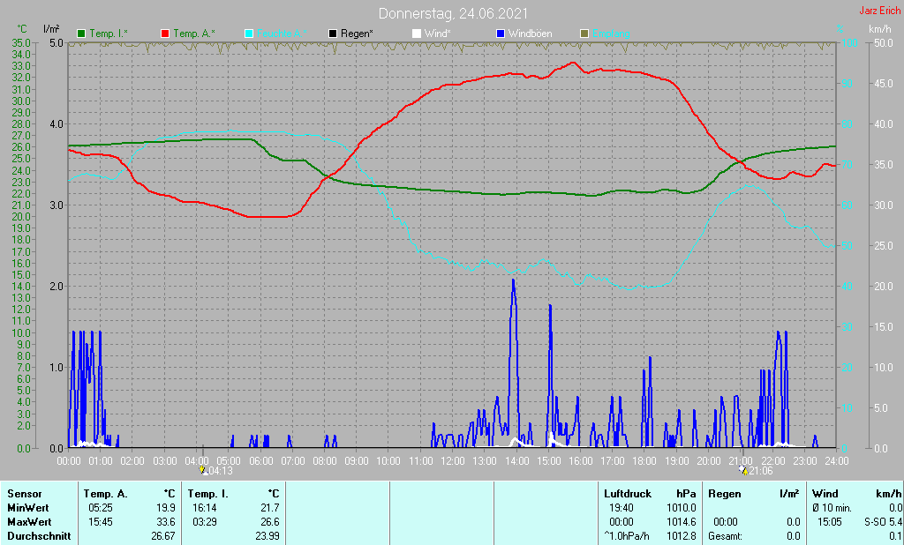Screen dimensions: 904x545
Task: Click the '12:00' x-axis time label
Action: 453,461
